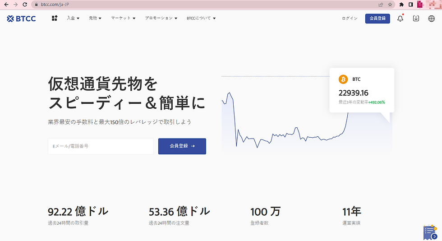
Task: Expand the マーケット dropdown menu
Action: 123,18
